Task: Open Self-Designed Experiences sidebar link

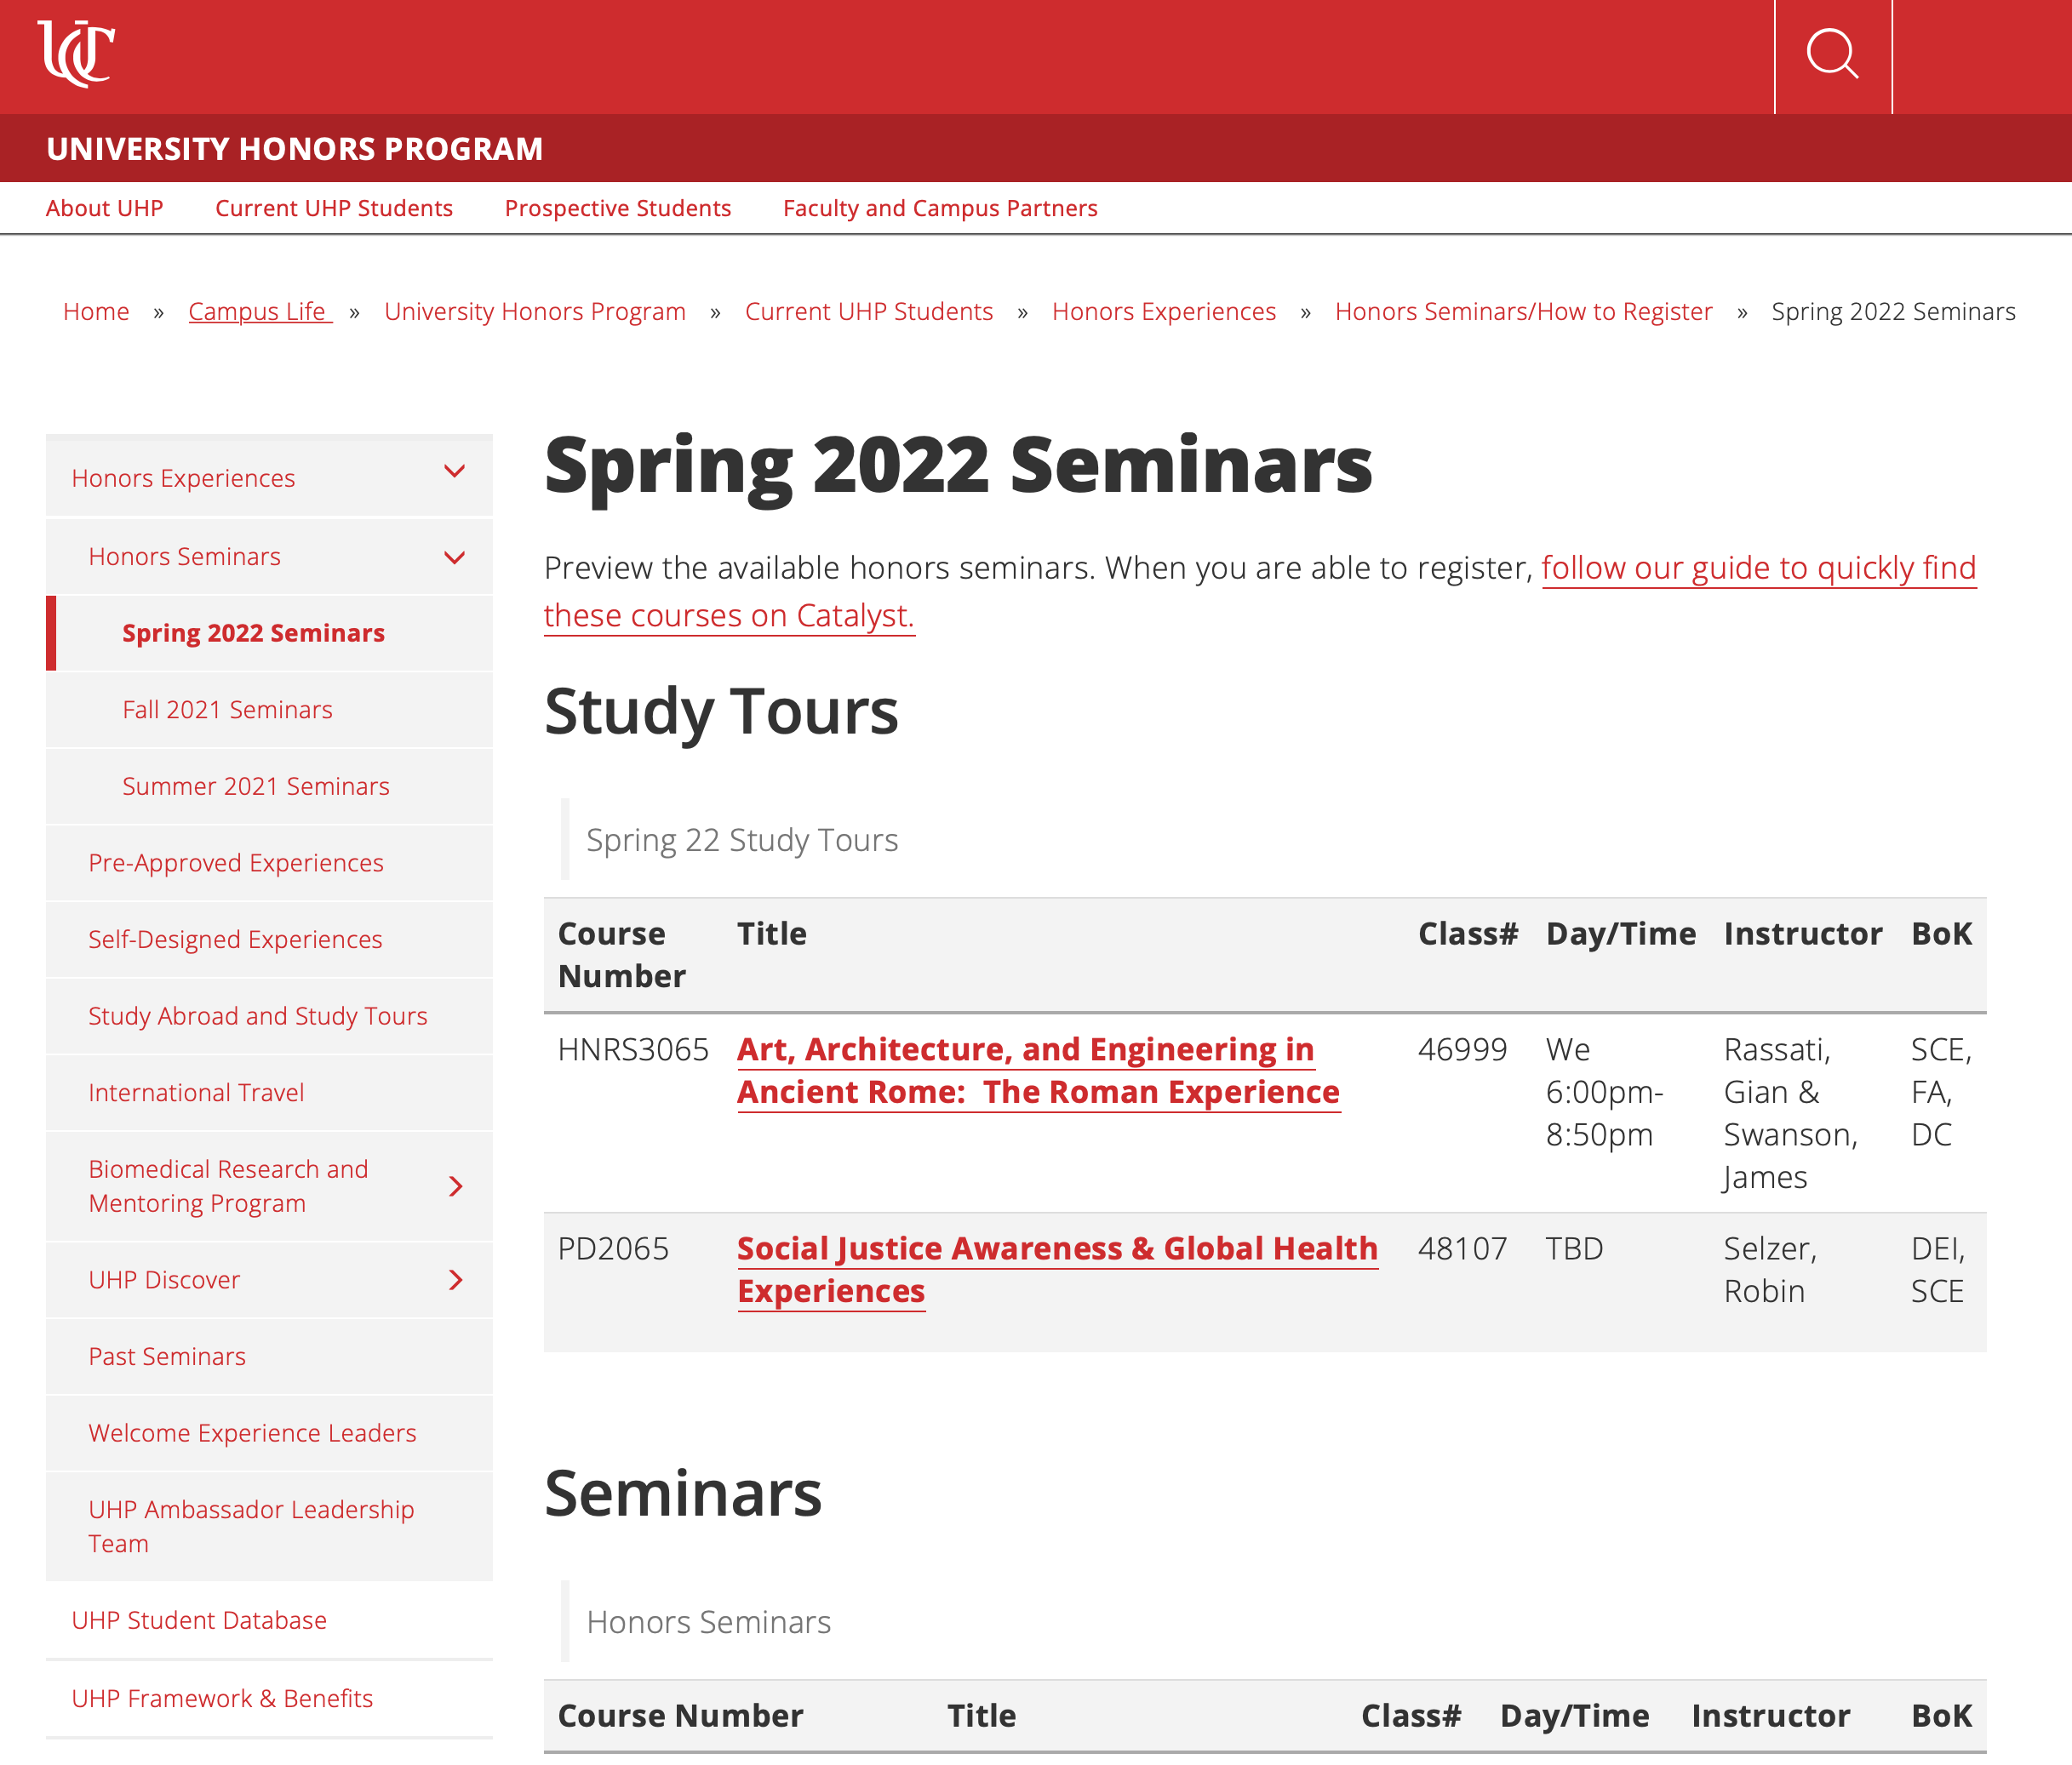Action: [x=235, y=940]
